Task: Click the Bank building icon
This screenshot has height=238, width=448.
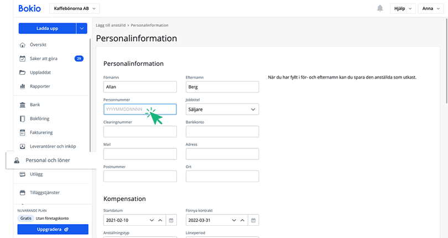Action: click(x=23, y=105)
